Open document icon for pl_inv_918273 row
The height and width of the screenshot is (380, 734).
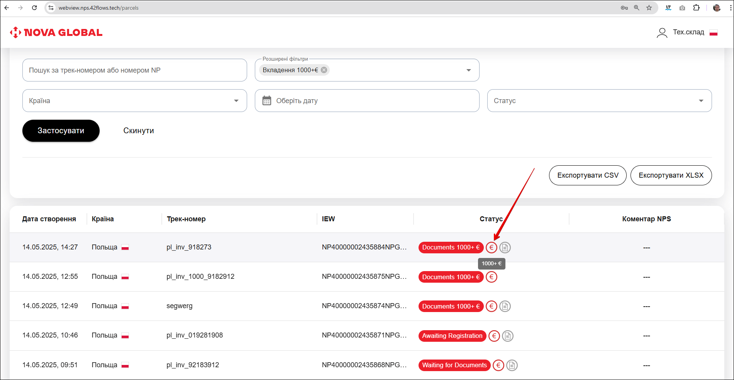[505, 248]
